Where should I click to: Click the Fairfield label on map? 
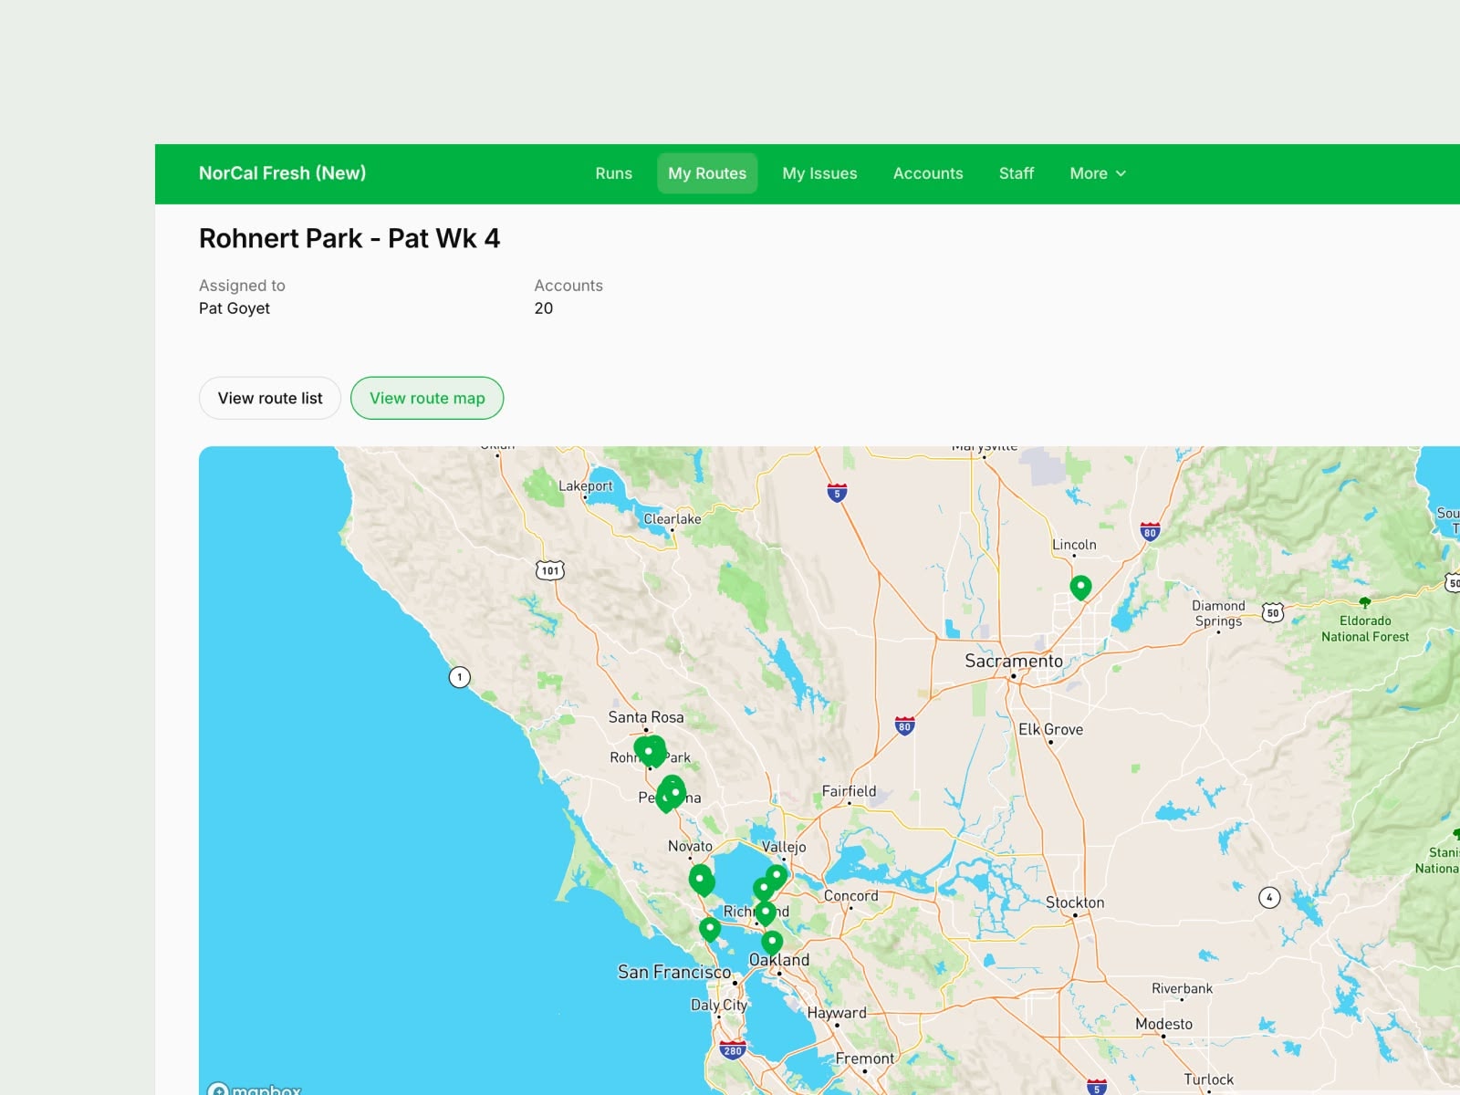(849, 791)
